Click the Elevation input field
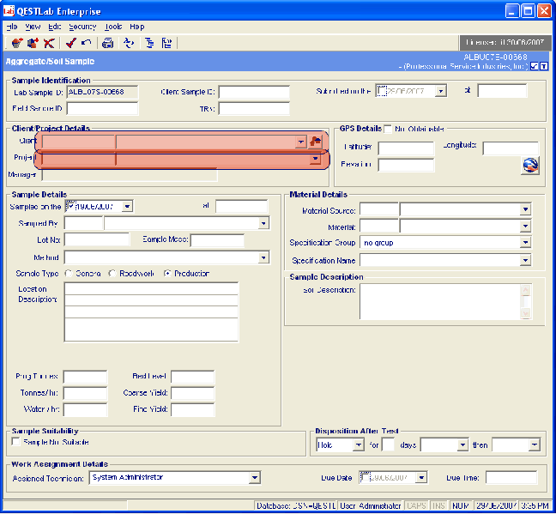The height and width of the screenshot is (514, 556). [x=406, y=165]
